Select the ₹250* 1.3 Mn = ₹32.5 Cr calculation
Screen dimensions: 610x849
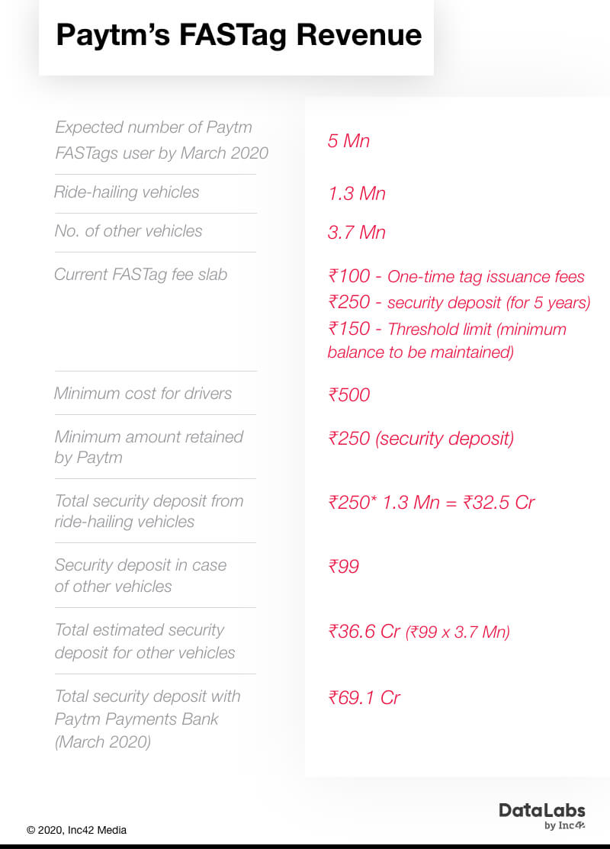pyautogui.click(x=432, y=503)
